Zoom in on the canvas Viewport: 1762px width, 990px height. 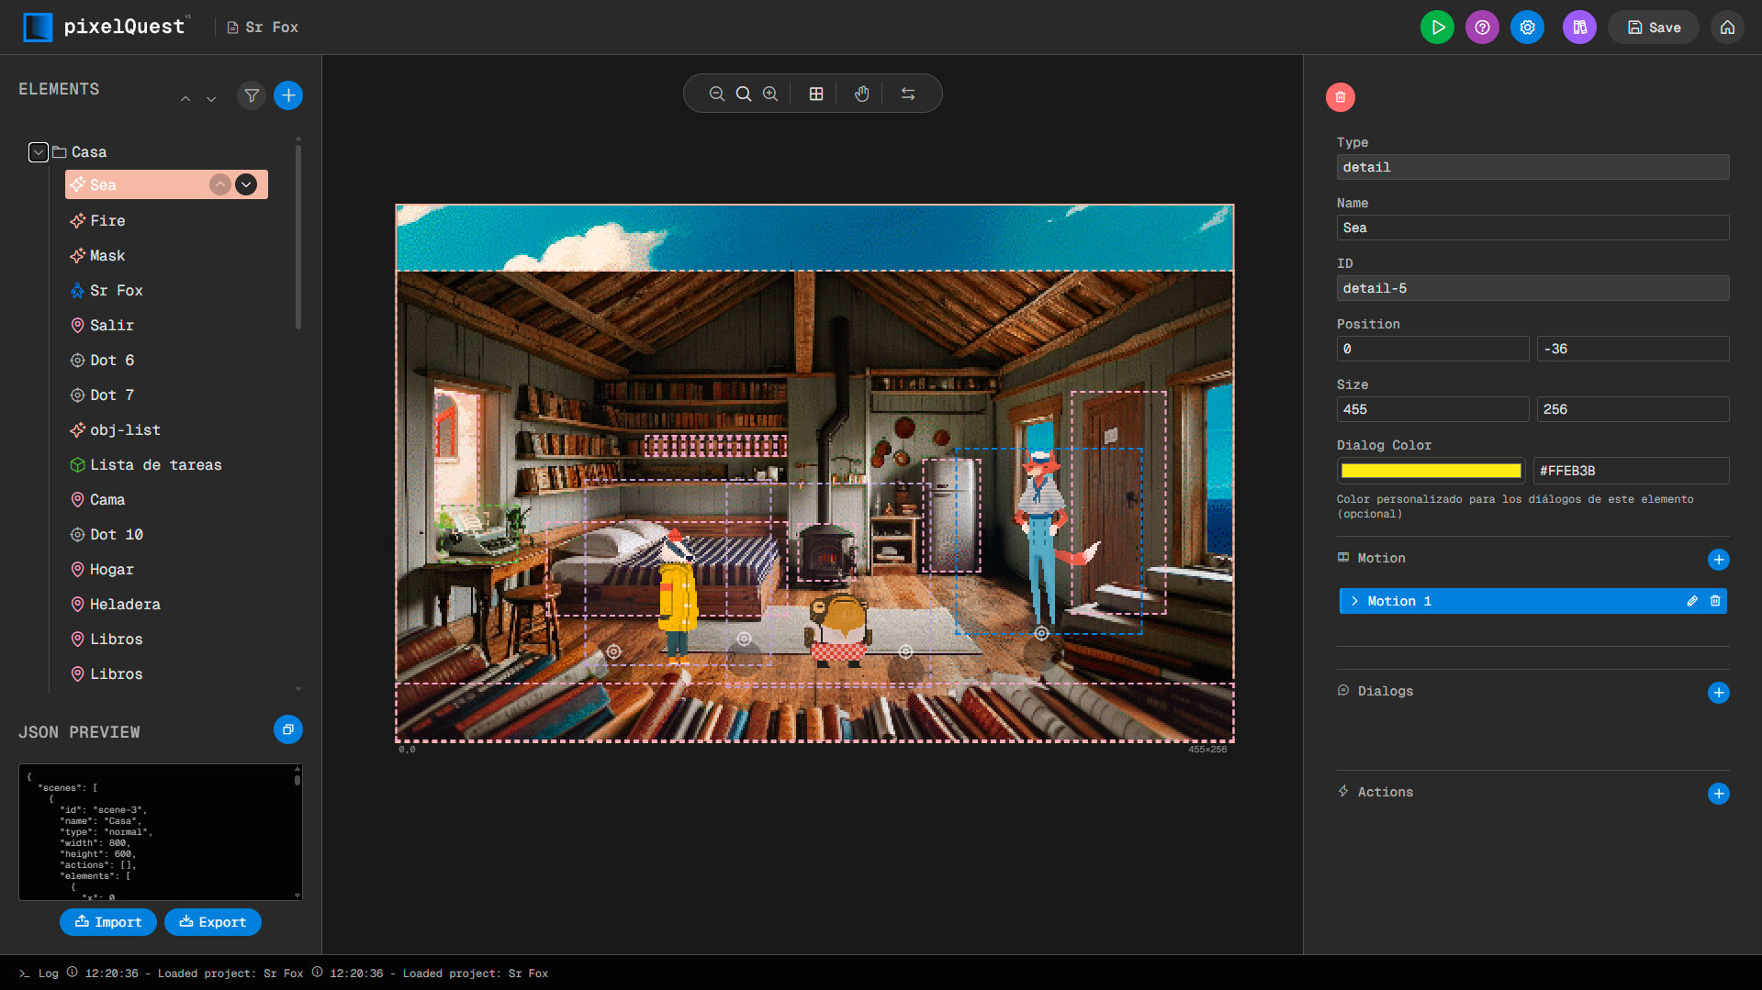[x=771, y=93]
